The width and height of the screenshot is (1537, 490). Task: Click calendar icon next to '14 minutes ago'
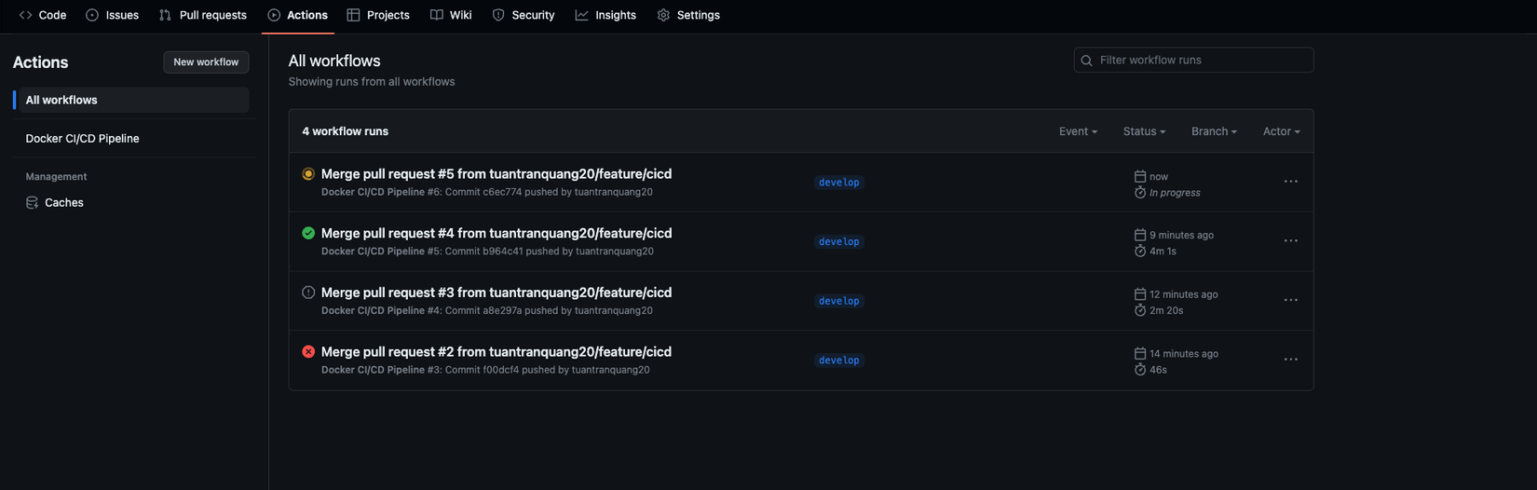[1140, 354]
